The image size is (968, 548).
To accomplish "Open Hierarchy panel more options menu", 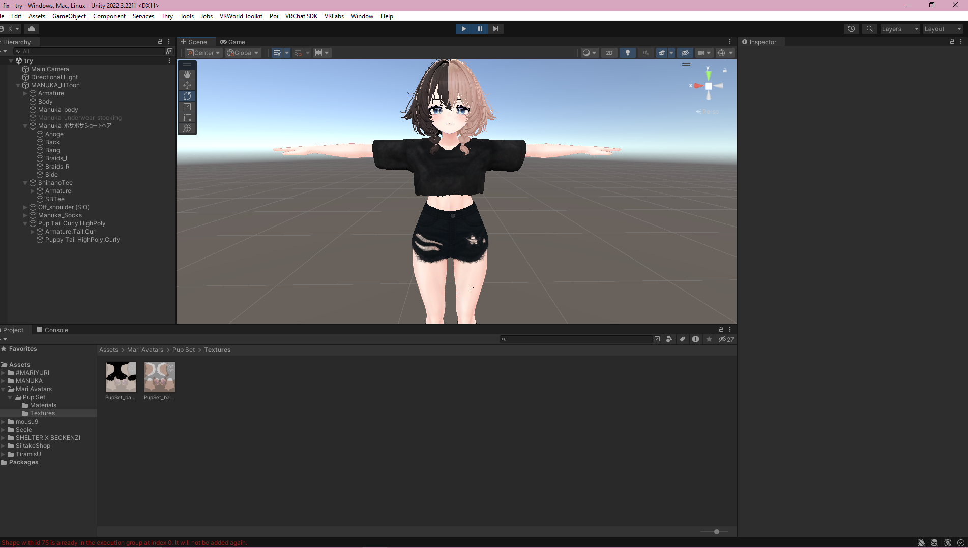I will click(169, 42).
